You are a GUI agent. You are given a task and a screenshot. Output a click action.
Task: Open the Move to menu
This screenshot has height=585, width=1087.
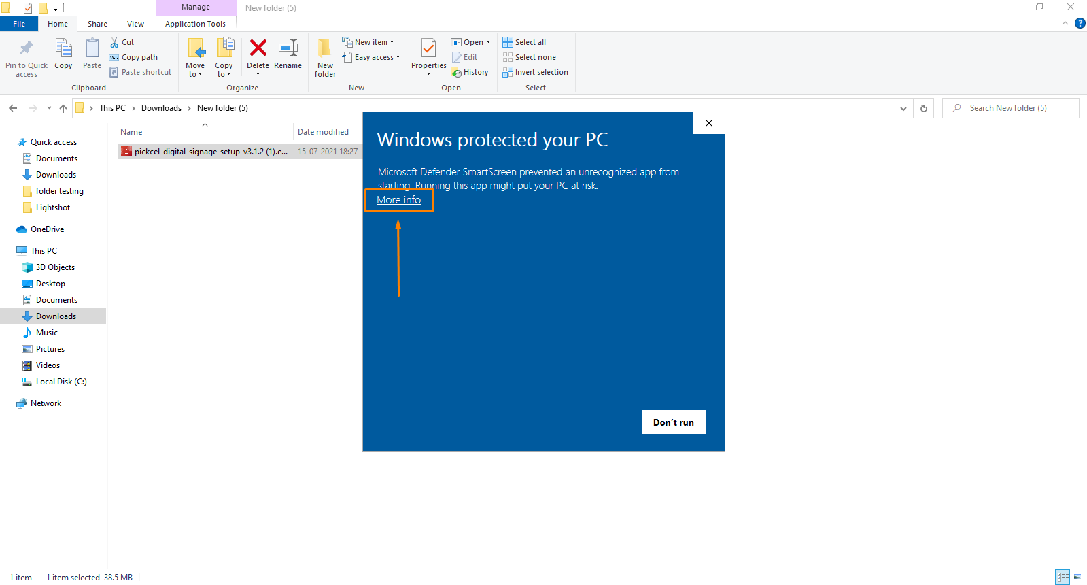195,57
